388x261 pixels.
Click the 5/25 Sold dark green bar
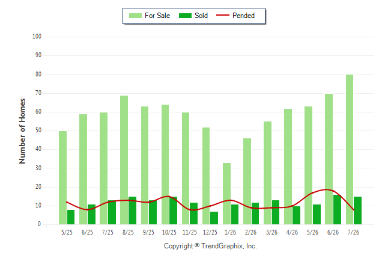71,217
